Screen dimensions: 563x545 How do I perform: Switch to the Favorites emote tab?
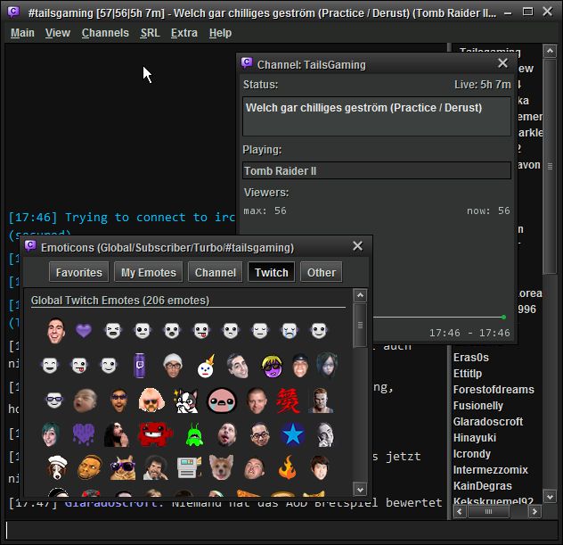tap(79, 272)
